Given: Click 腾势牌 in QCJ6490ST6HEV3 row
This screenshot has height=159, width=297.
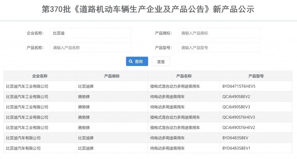Looking at the screenshot, I should (84, 117).
